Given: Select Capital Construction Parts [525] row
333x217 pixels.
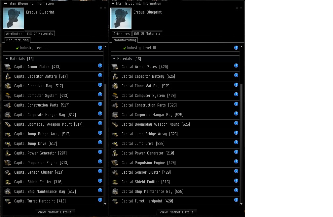Looking at the screenshot, I should tap(175, 105).
